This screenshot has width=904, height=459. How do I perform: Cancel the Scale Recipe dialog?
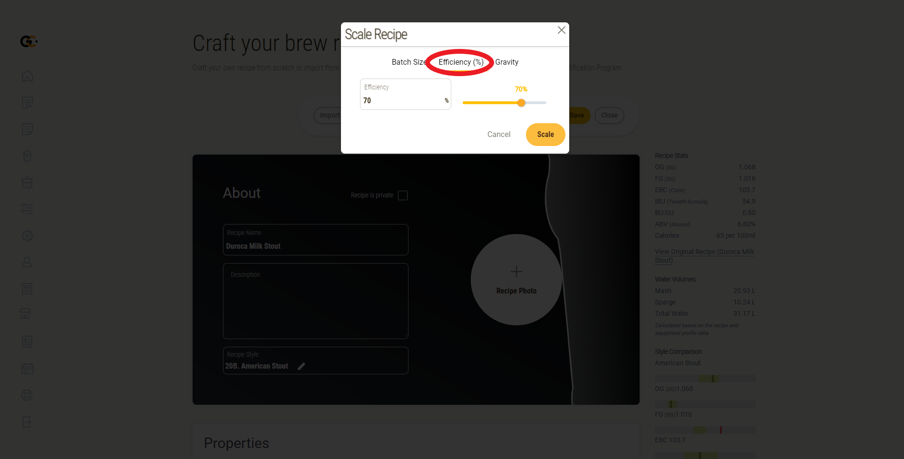pyautogui.click(x=499, y=135)
